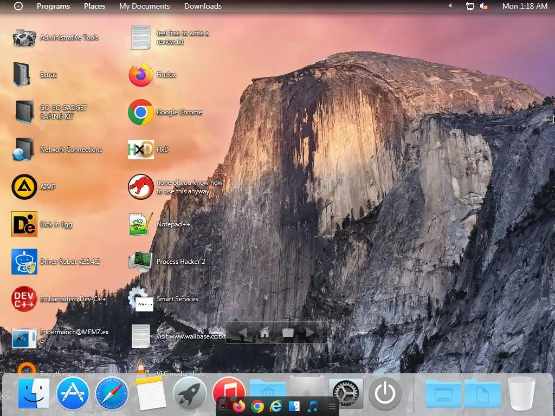Launch the Firefox desktop shortcut
The width and height of the screenshot is (555, 416).
click(x=141, y=75)
